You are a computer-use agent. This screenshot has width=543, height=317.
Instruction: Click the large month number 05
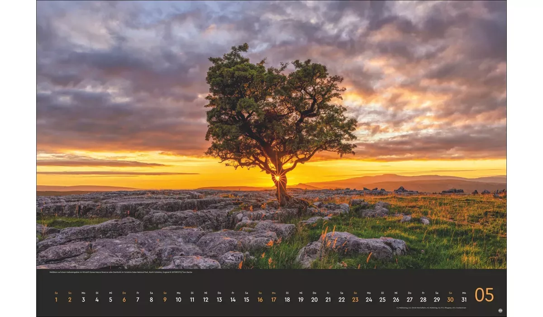pos(484,295)
